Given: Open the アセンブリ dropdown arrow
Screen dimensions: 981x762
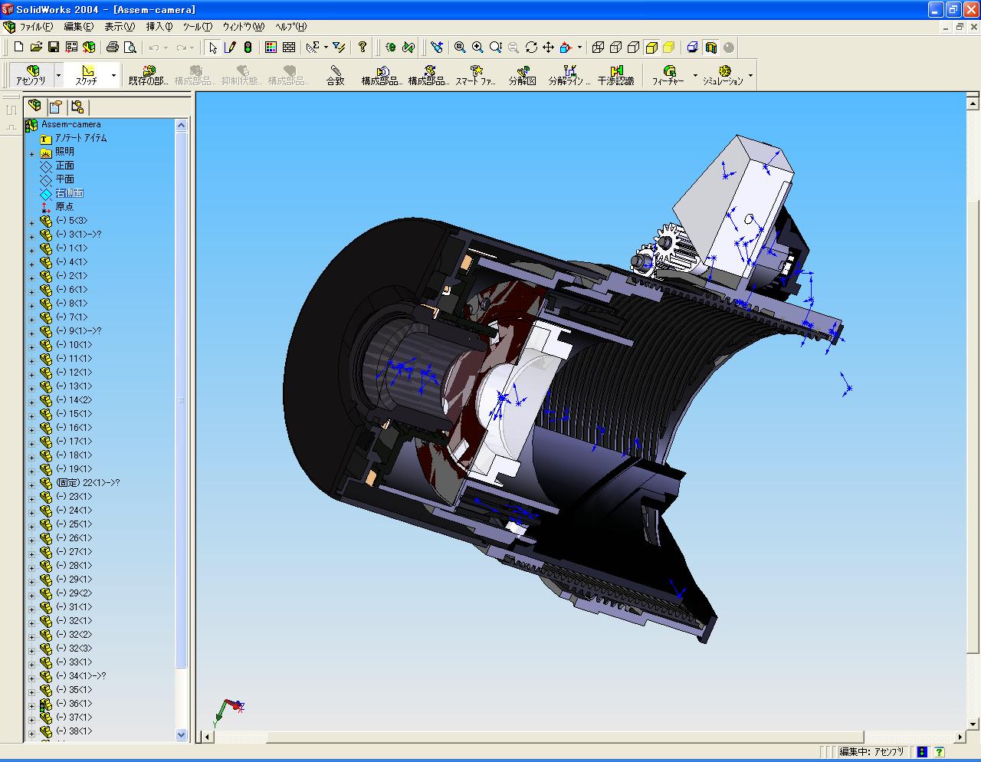Looking at the screenshot, I should (58, 75).
